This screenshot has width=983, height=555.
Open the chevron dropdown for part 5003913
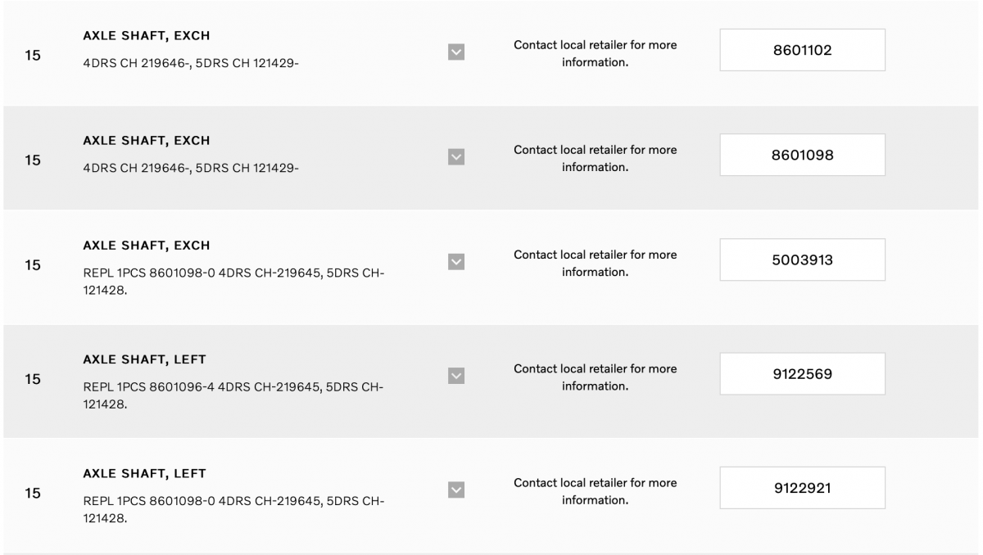456,262
